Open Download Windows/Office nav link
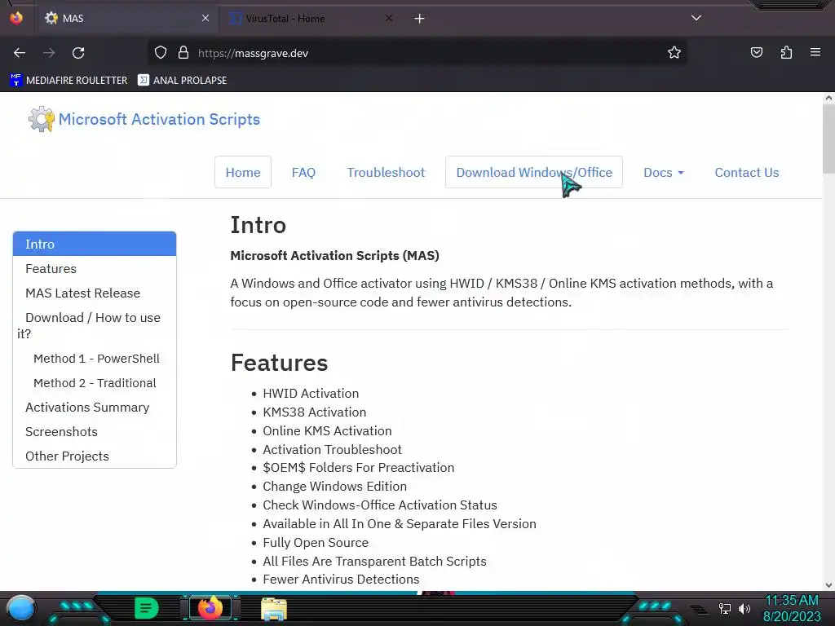 click(534, 172)
